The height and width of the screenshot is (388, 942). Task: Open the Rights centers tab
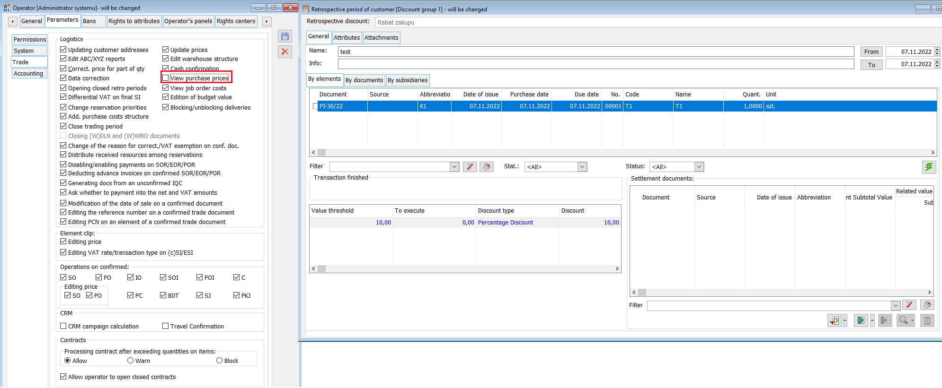(x=236, y=21)
